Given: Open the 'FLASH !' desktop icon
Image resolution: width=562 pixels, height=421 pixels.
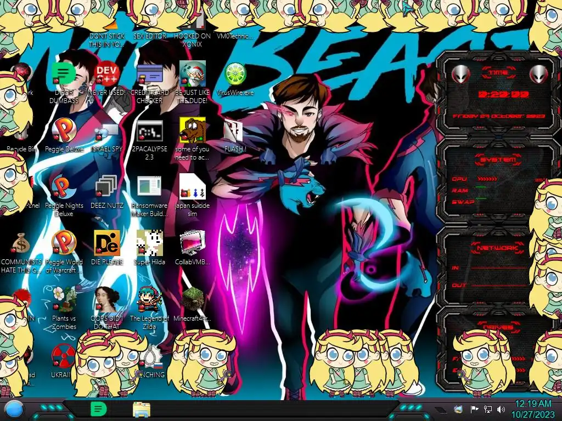Looking at the screenshot, I should click(x=235, y=130).
